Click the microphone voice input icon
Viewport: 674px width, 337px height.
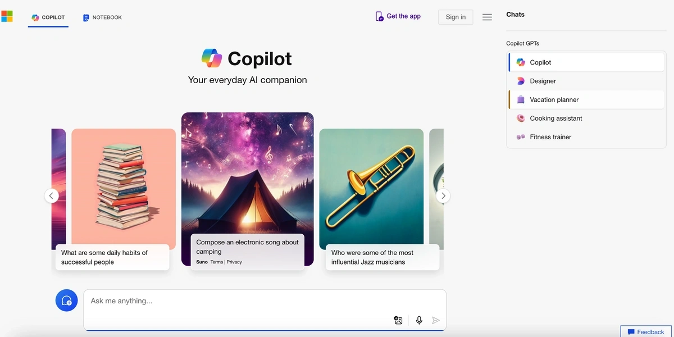coord(419,320)
